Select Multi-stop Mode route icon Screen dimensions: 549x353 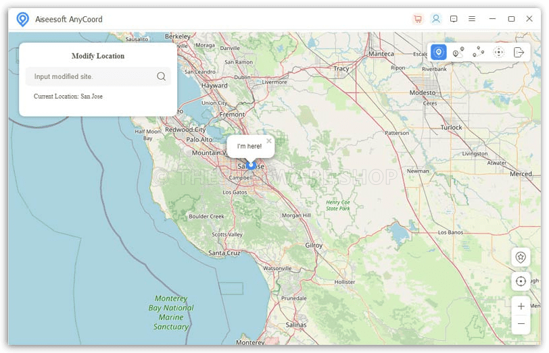click(478, 53)
